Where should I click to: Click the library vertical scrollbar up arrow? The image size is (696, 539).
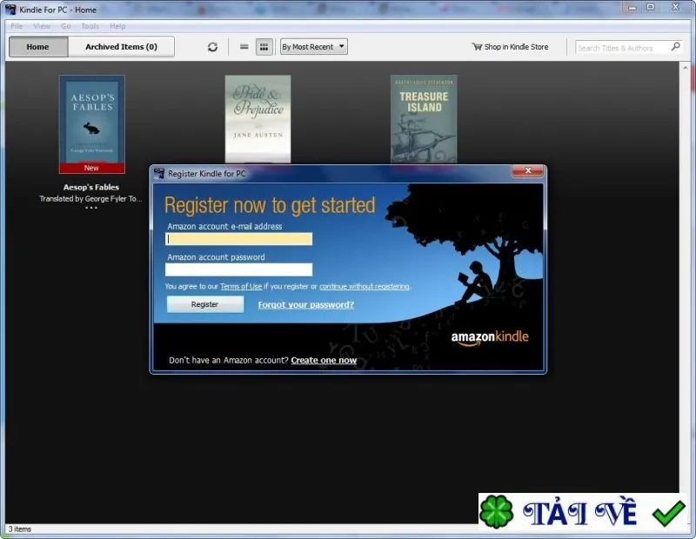[685, 68]
